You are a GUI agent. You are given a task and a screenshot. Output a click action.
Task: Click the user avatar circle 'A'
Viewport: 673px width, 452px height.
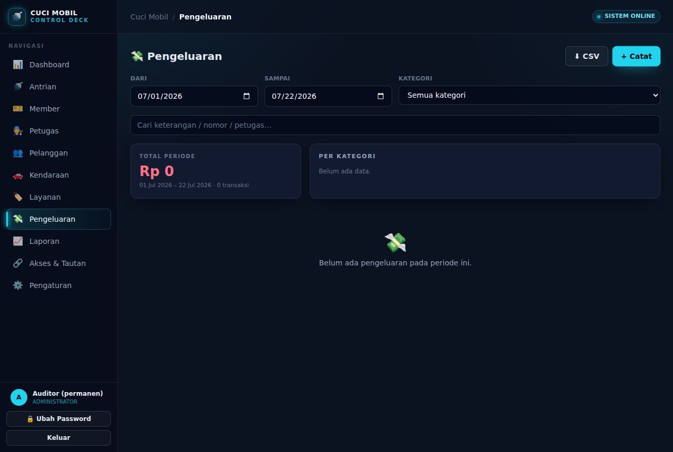(19, 397)
